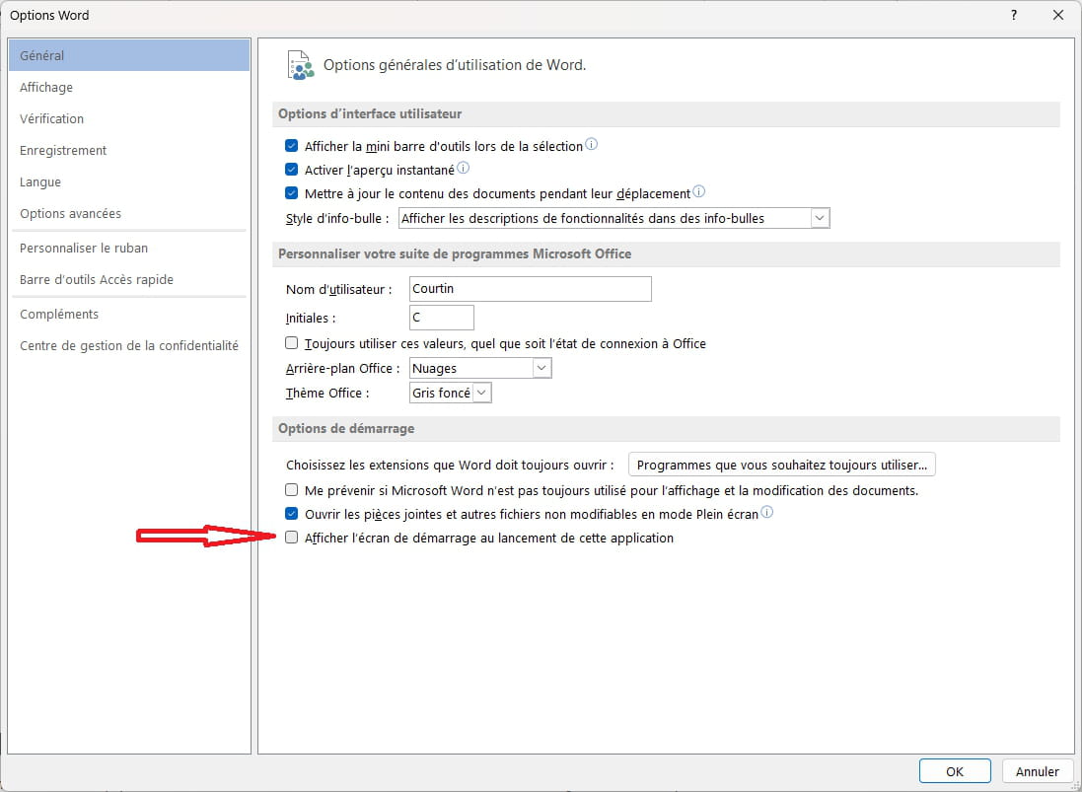Screen dimensions: 1082x792
Task: Click Programmes que vous souhaitez toujours utiliser button
Action: pyautogui.click(x=782, y=465)
